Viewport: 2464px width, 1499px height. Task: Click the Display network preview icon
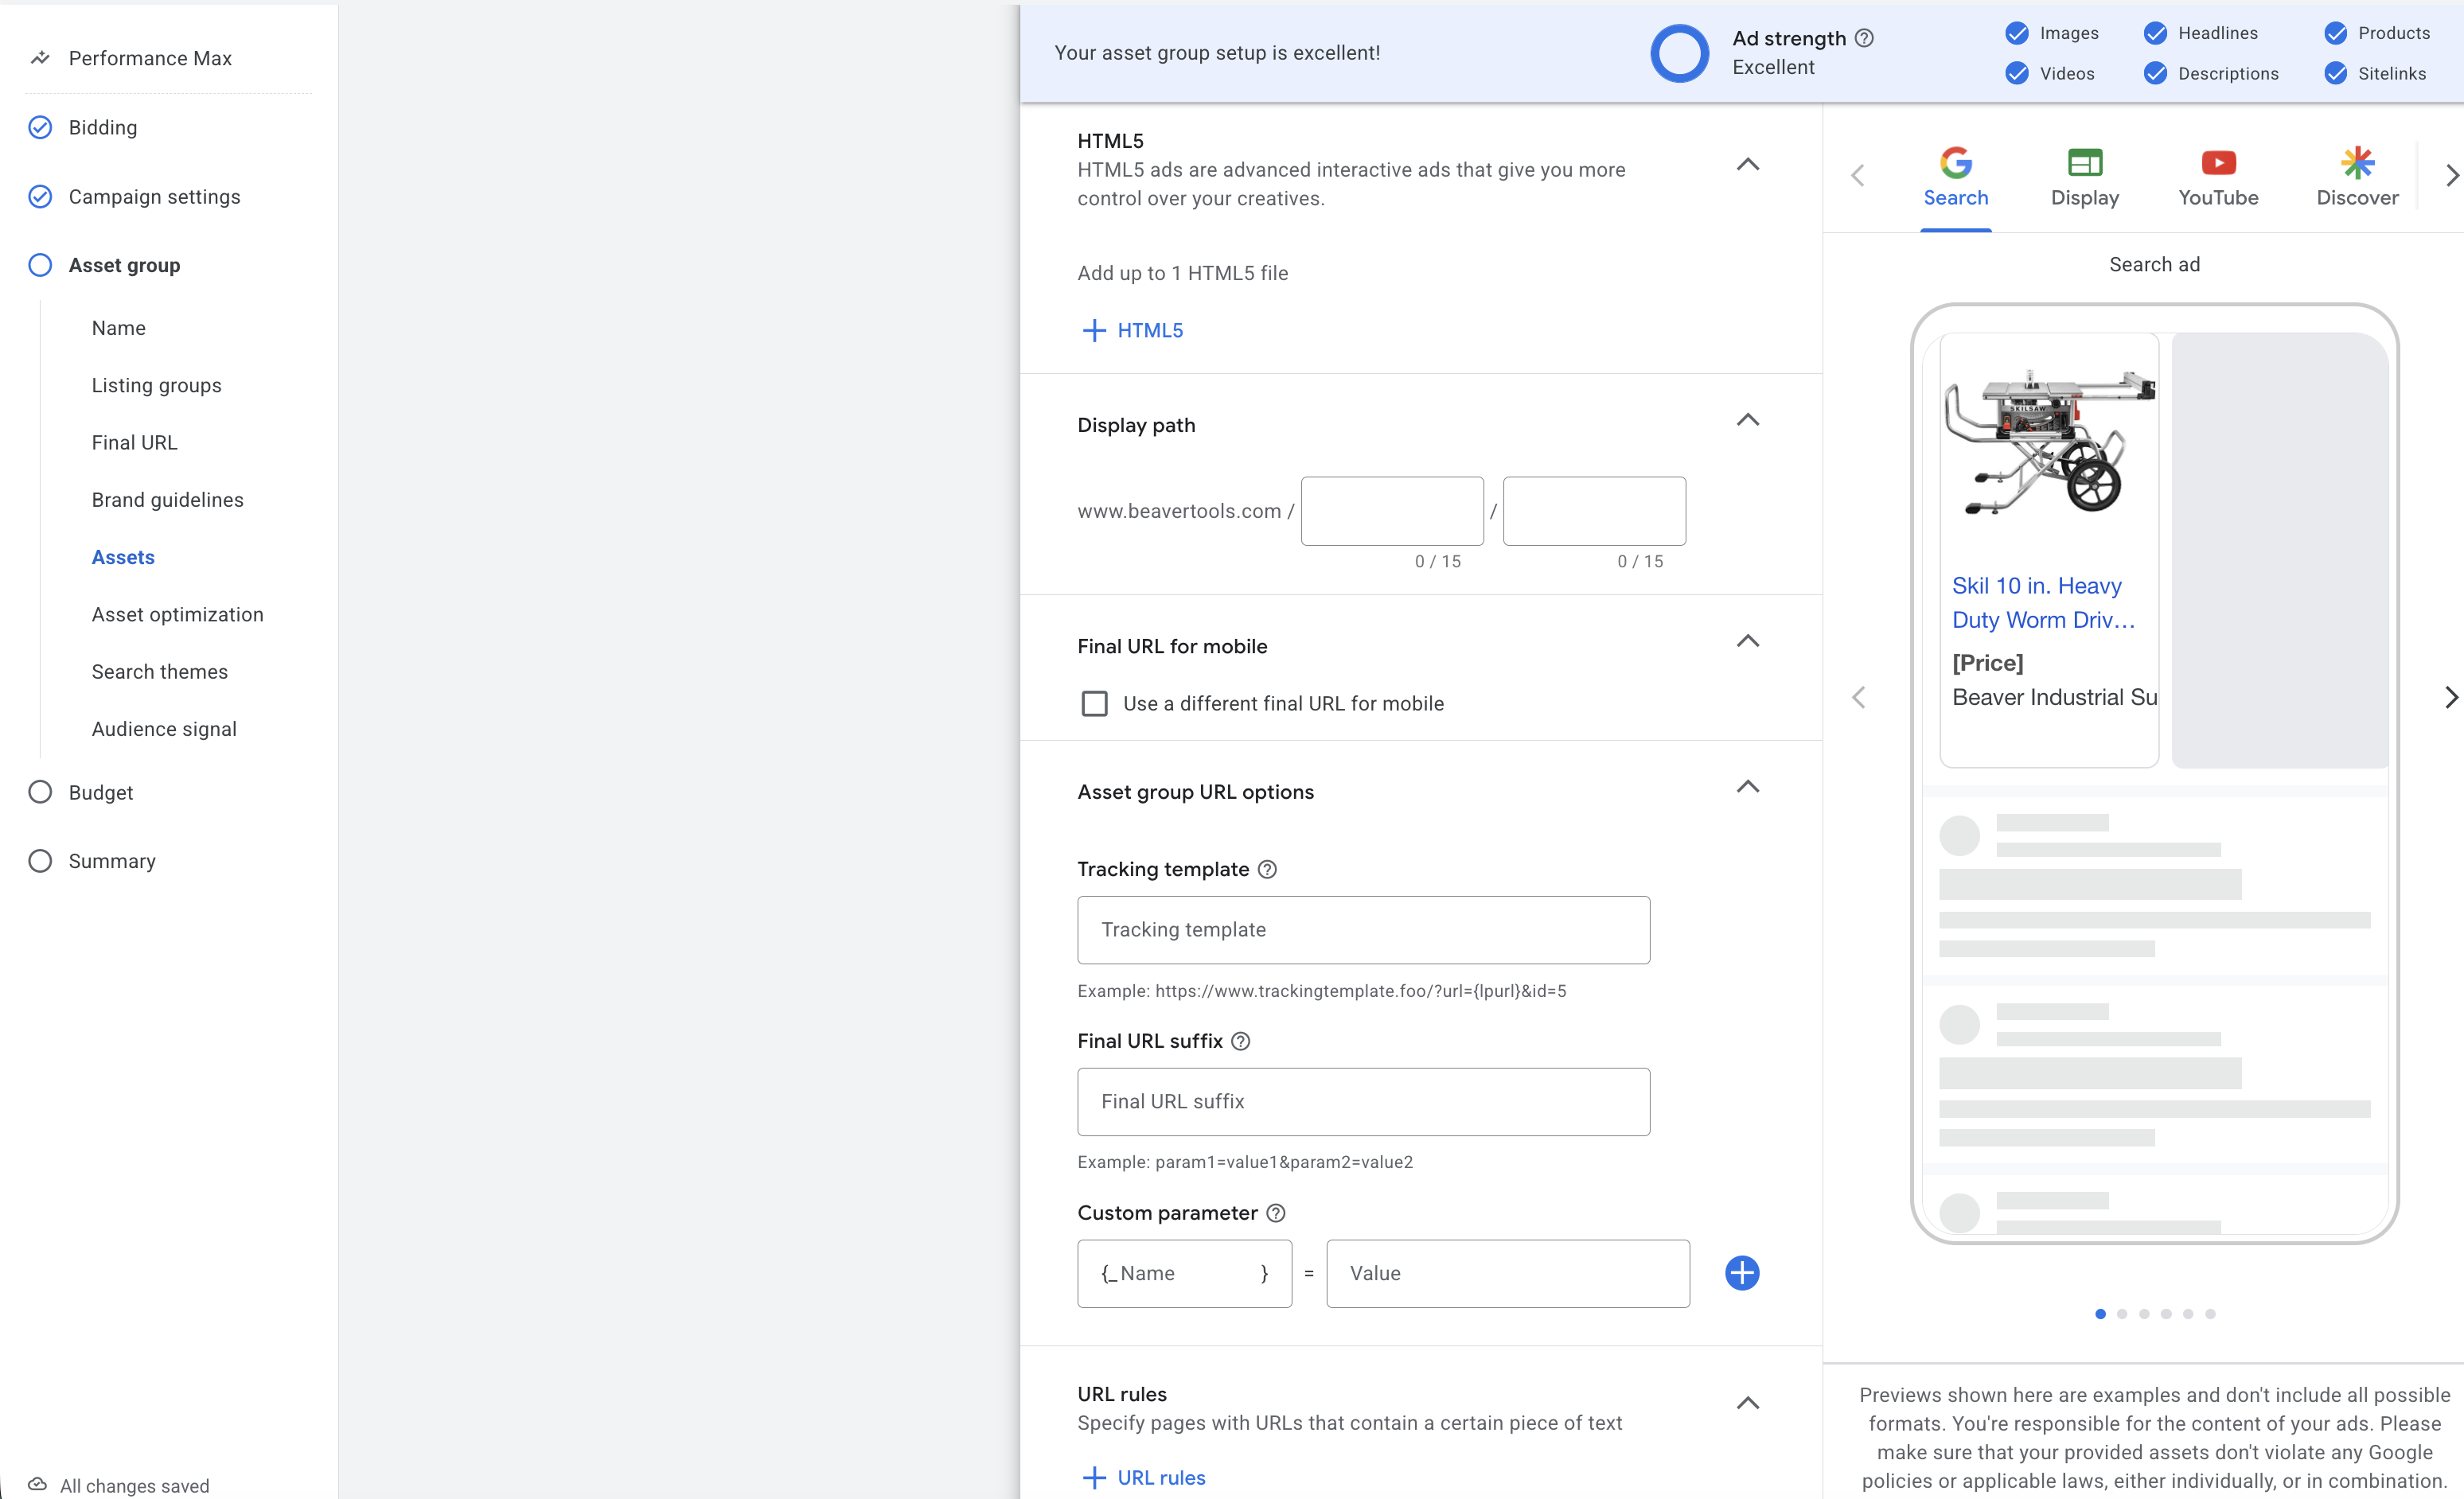2085,162
